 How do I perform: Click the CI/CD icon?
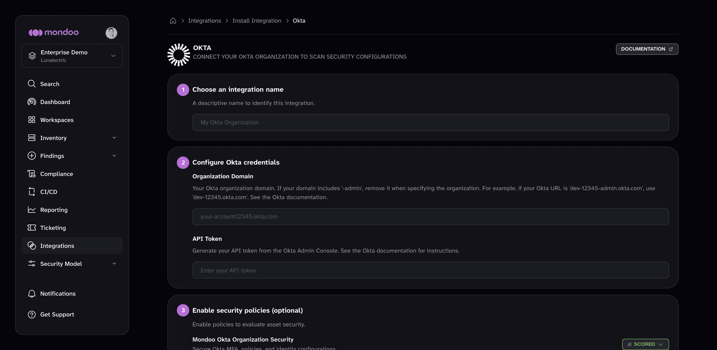[32, 192]
